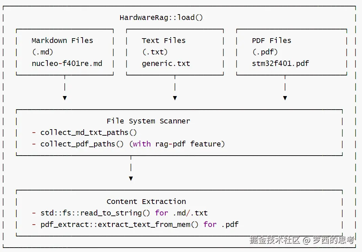Click the stm32f401.pdf filename

coord(280,63)
